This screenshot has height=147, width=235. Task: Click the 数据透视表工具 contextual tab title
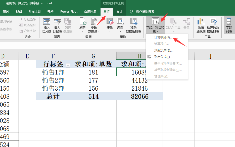113,3
